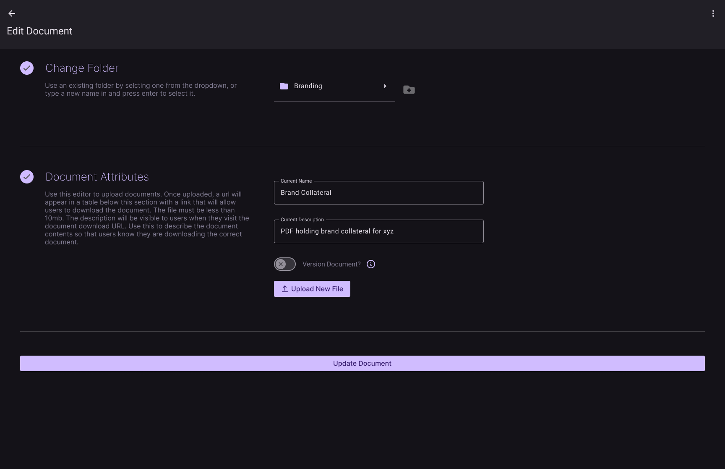The width and height of the screenshot is (725, 469).
Task: Go back using the left arrow
Action: click(x=12, y=13)
